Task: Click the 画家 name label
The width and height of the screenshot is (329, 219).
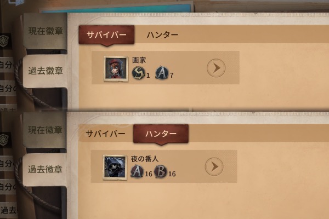Action: (139, 60)
